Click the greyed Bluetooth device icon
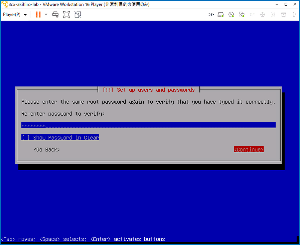The width and height of the screenshot is (300, 245). [273, 15]
